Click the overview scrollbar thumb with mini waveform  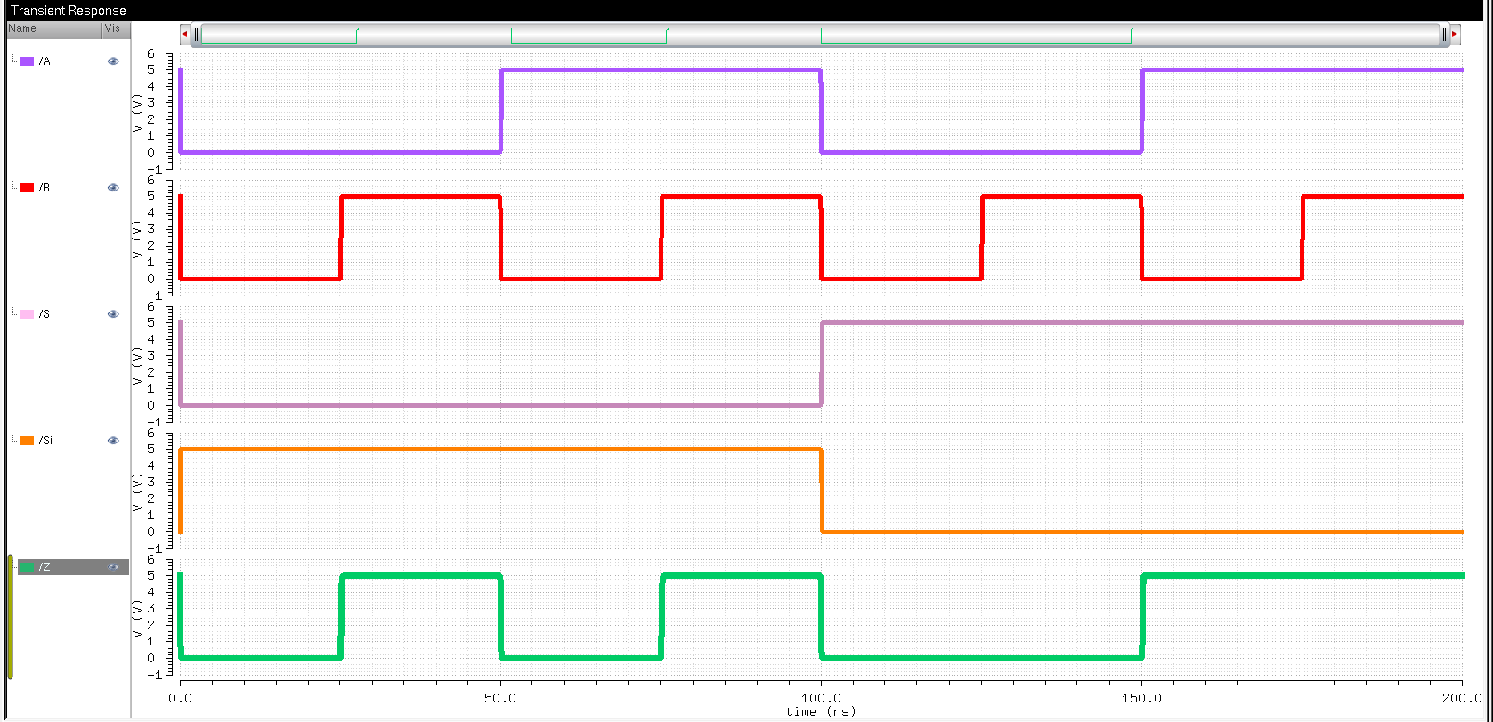click(820, 35)
